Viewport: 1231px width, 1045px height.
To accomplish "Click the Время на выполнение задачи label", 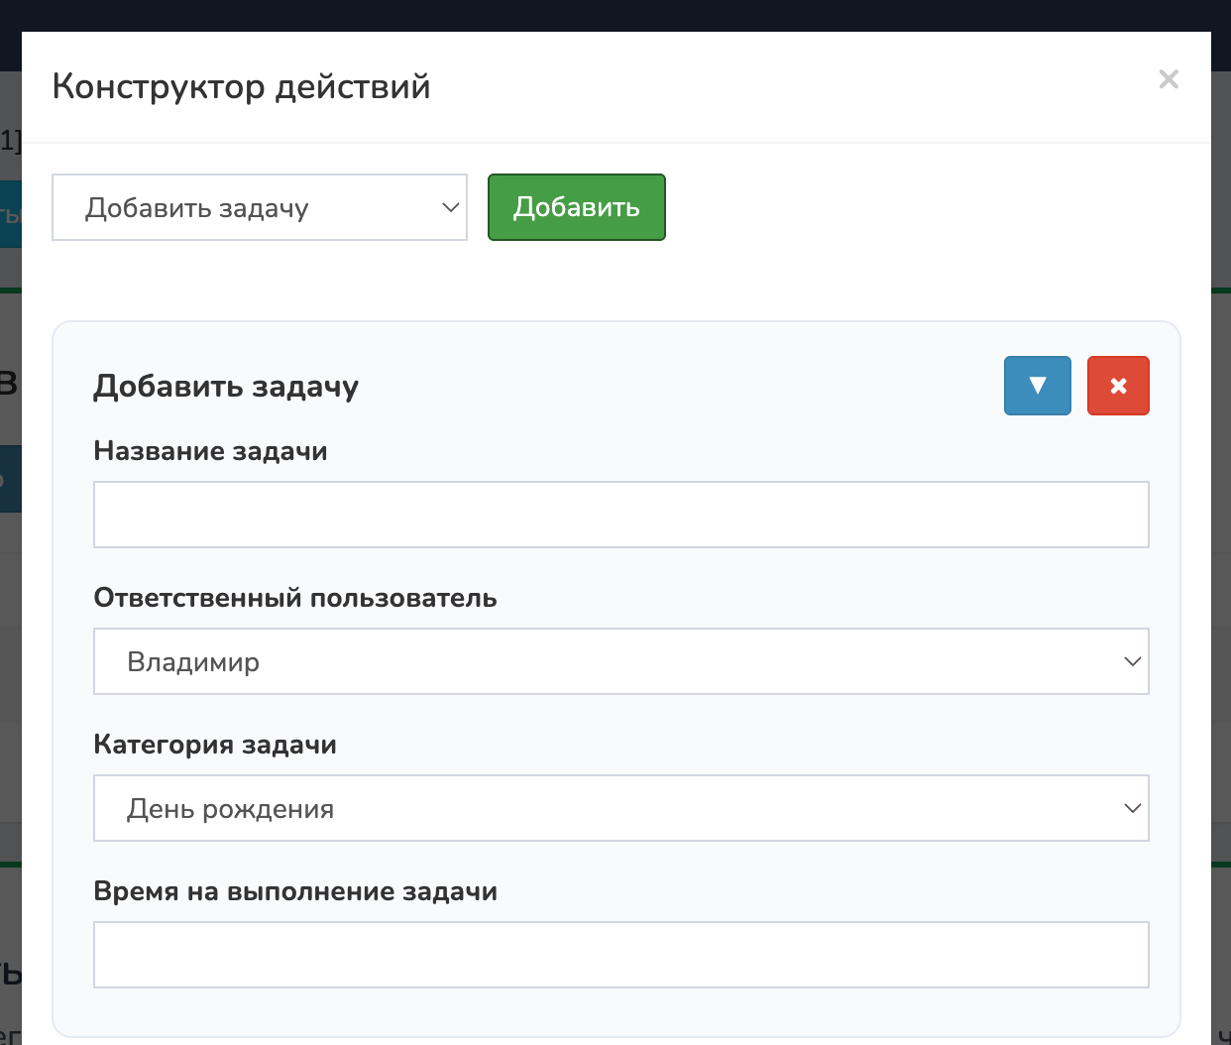I will pos(295,891).
